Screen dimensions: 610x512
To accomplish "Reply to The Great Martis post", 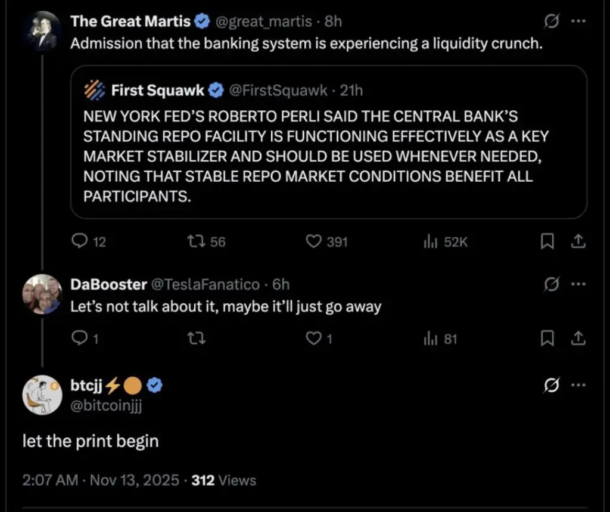I will [x=80, y=241].
